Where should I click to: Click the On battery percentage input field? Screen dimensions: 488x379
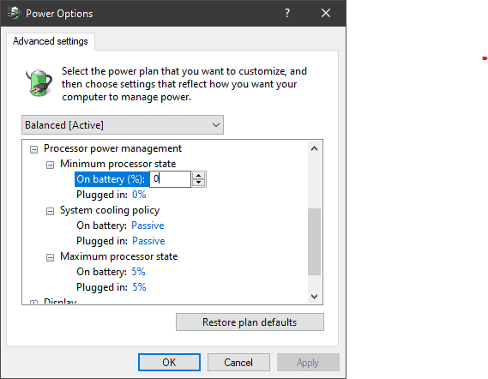point(170,179)
